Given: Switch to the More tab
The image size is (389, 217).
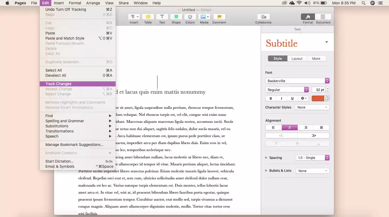Looking at the screenshot, I should [x=316, y=58].
